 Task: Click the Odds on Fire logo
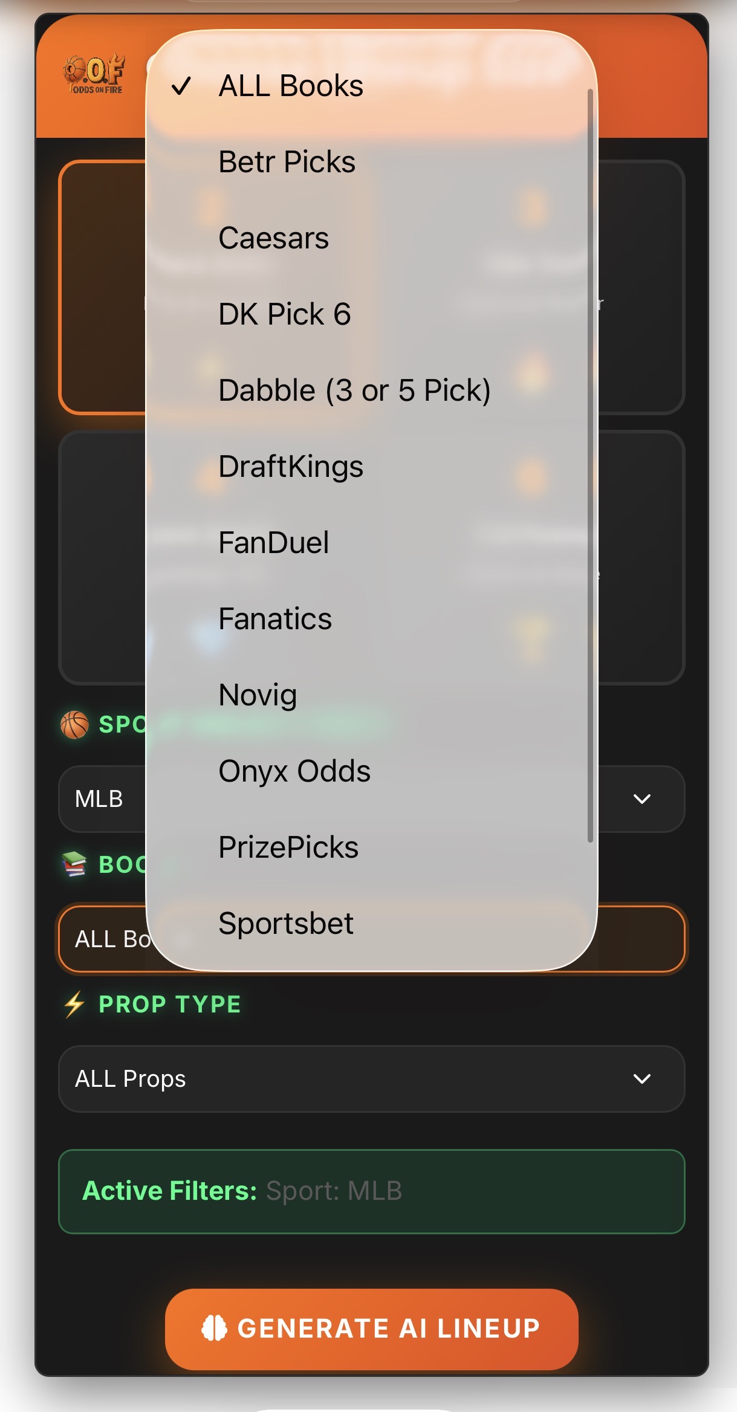pos(94,74)
